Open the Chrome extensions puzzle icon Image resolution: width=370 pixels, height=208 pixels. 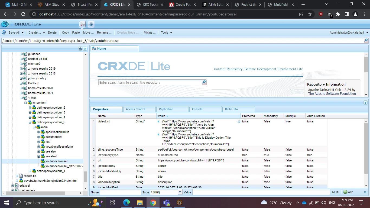[x=338, y=14]
